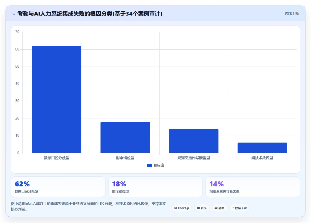The image size is (311, 223).
Task: Click the y-axis value 30
Action: [17, 101]
